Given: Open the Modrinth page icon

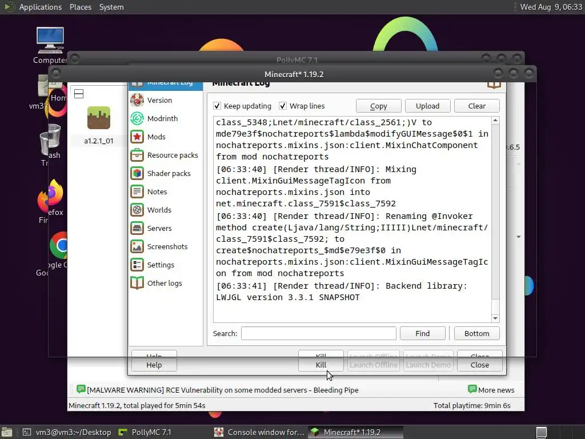Looking at the screenshot, I should tap(137, 118).
